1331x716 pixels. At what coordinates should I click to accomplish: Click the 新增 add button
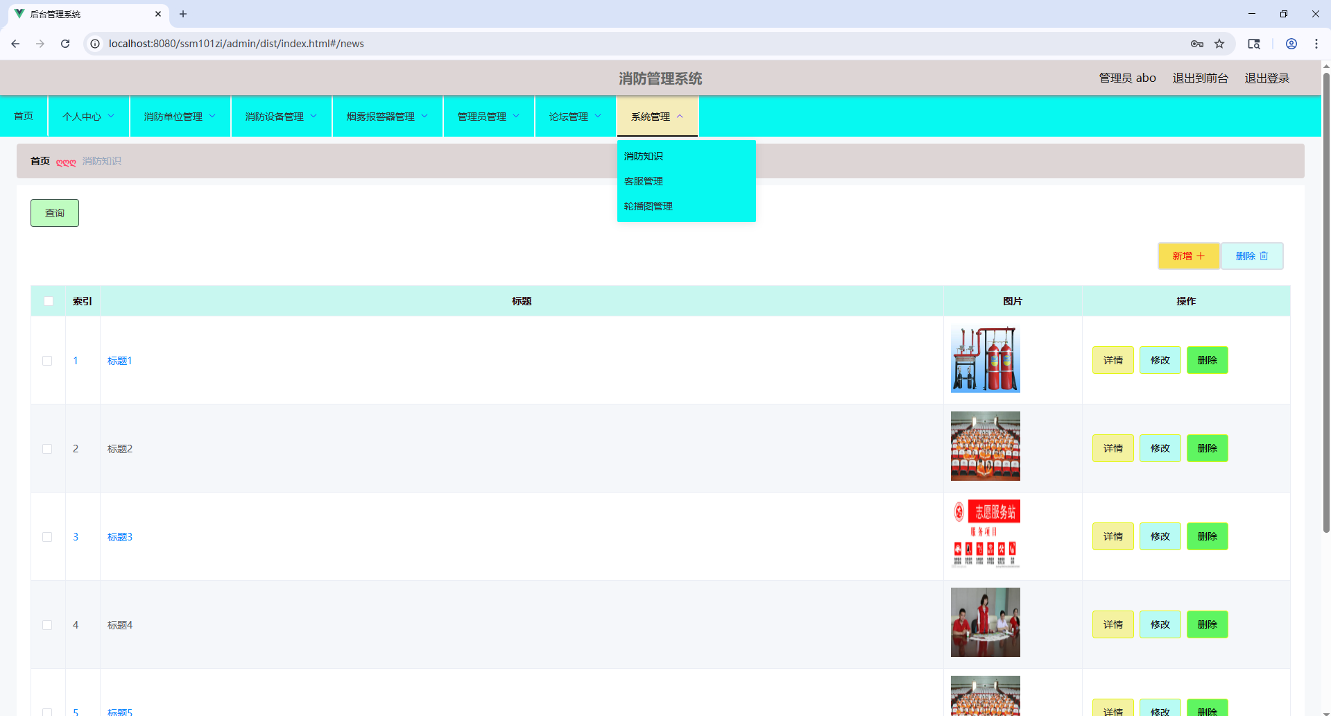(x=1189, y=256)
